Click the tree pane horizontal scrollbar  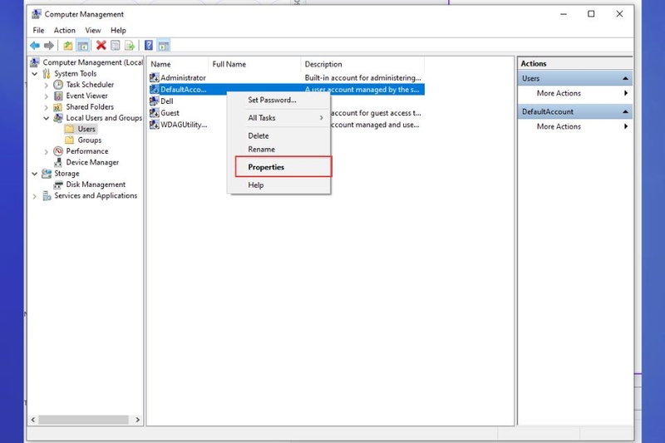(84, 420)
